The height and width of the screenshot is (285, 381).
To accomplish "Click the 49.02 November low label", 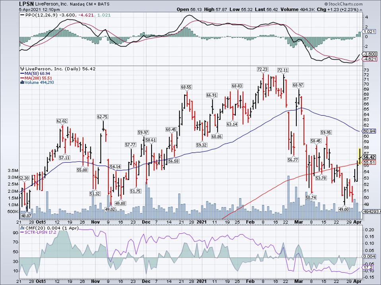I will 110,209.
